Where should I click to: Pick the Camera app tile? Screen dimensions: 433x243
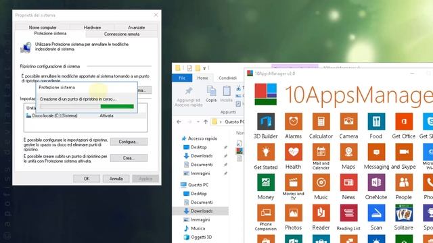348,122
